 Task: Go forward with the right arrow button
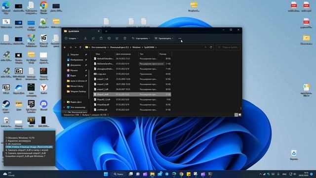click(71, 47)
